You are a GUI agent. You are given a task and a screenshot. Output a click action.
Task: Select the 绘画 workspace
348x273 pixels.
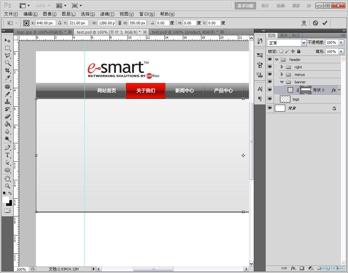click(x=281, y=6)
